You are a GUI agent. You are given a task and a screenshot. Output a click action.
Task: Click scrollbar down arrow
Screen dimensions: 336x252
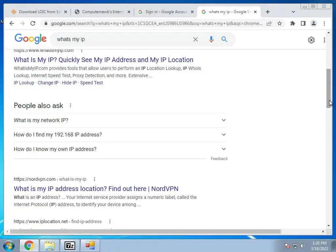pos(328,226)
